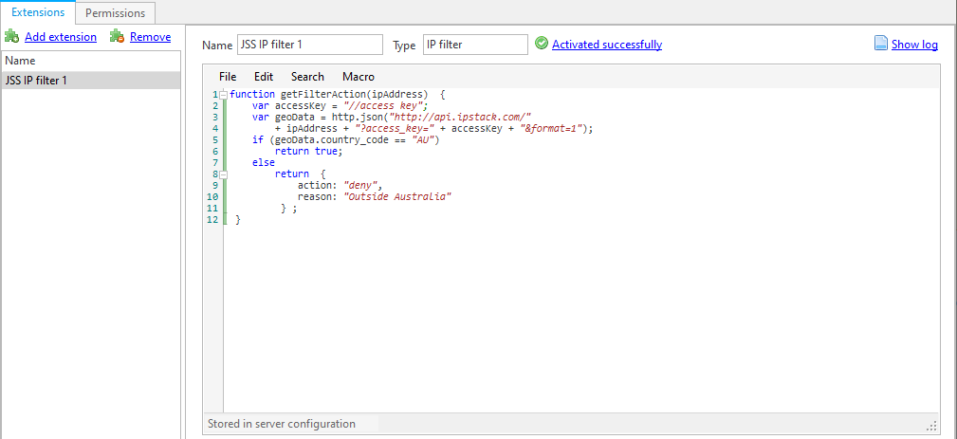Click the Type field showing IP filter
Screen dimensions: 957x439
coord(474,45)
